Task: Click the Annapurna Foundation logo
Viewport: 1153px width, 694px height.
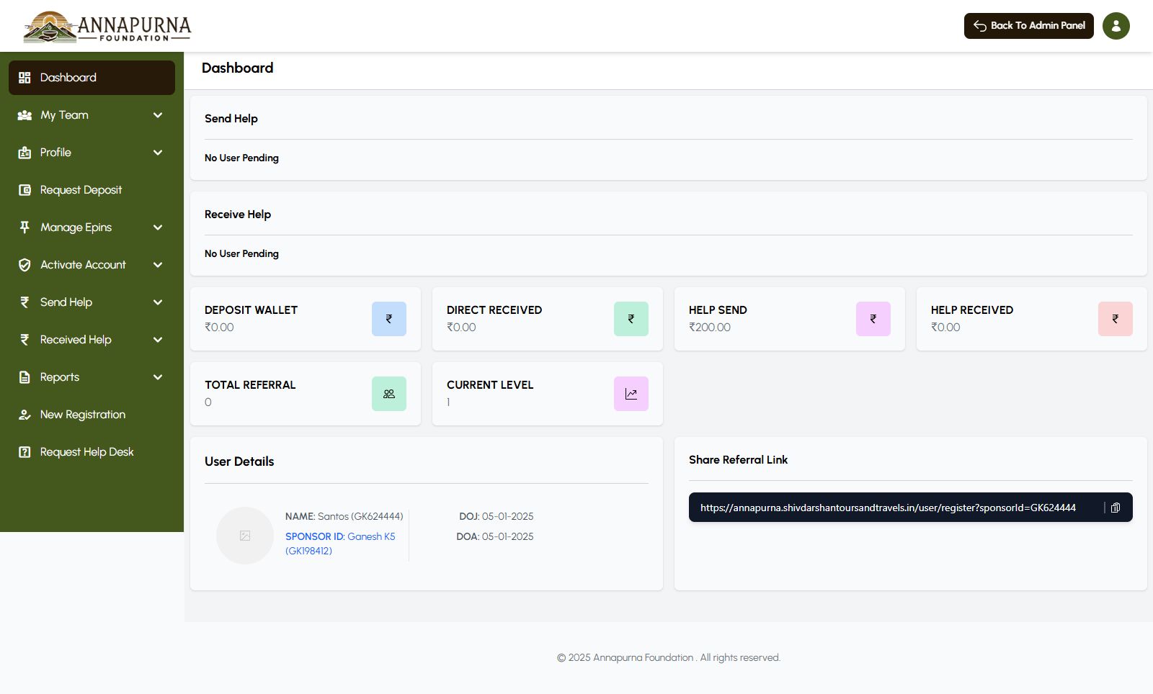Action: [x=107, y=27]
